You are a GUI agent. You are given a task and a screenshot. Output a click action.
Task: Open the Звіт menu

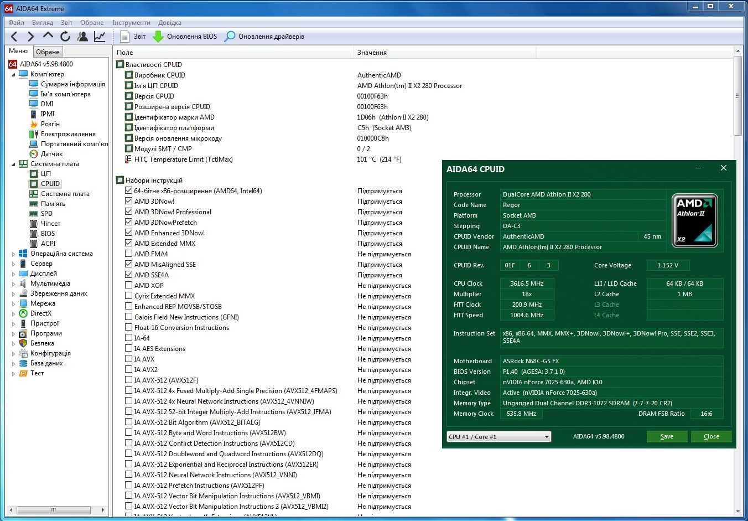point(66,23)
